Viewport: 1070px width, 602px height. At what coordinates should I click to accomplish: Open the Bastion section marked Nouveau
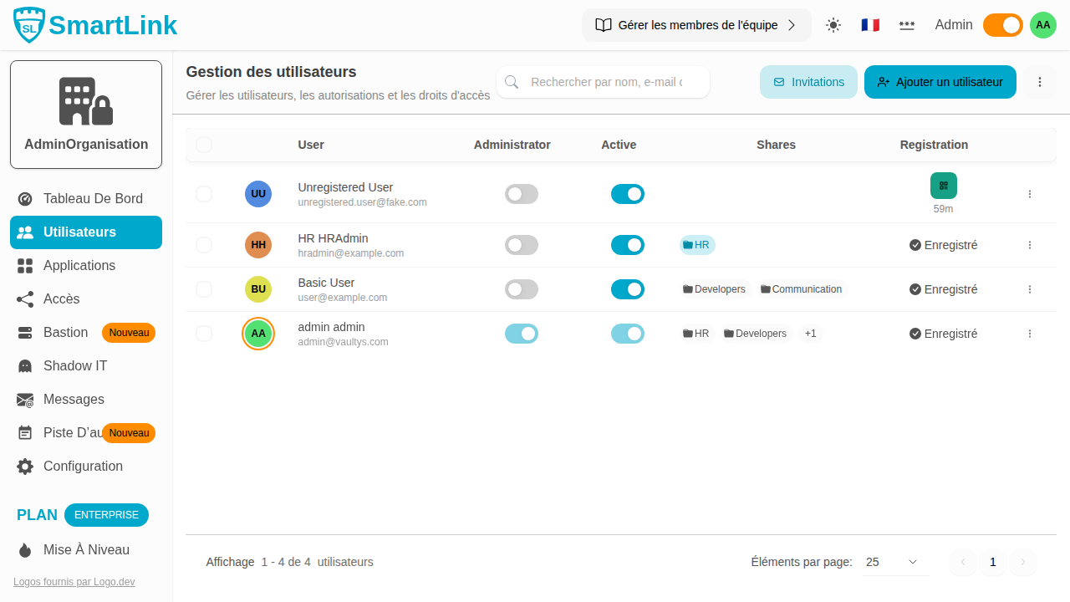64,332
